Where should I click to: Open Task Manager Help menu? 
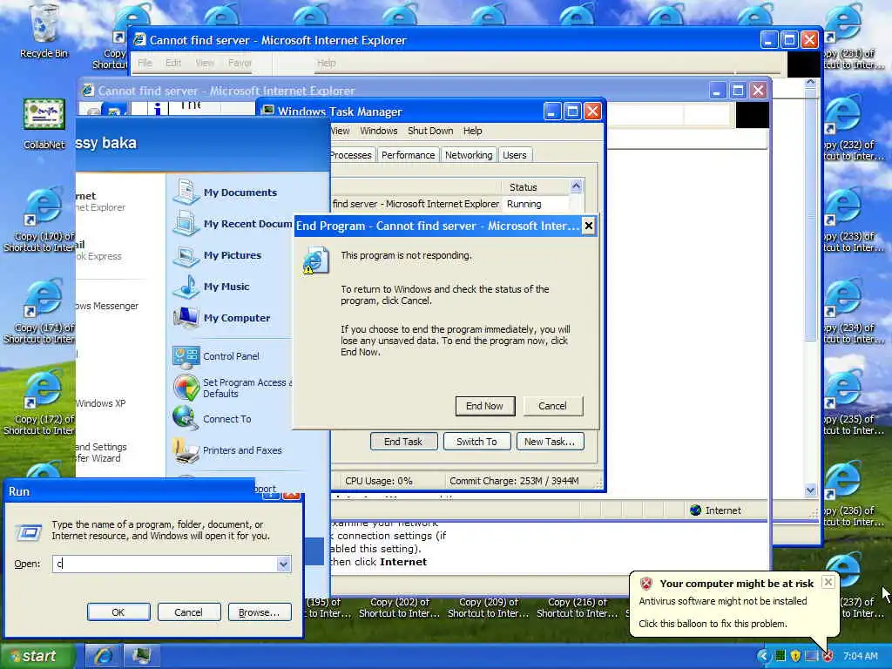[472, 131]
